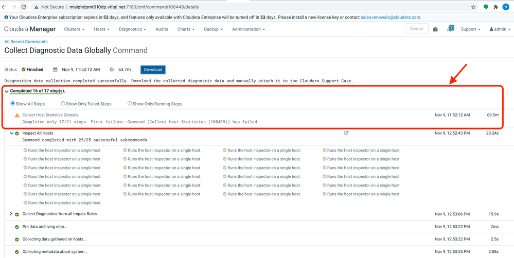Open the Support dropdown menu

point(470,29)
